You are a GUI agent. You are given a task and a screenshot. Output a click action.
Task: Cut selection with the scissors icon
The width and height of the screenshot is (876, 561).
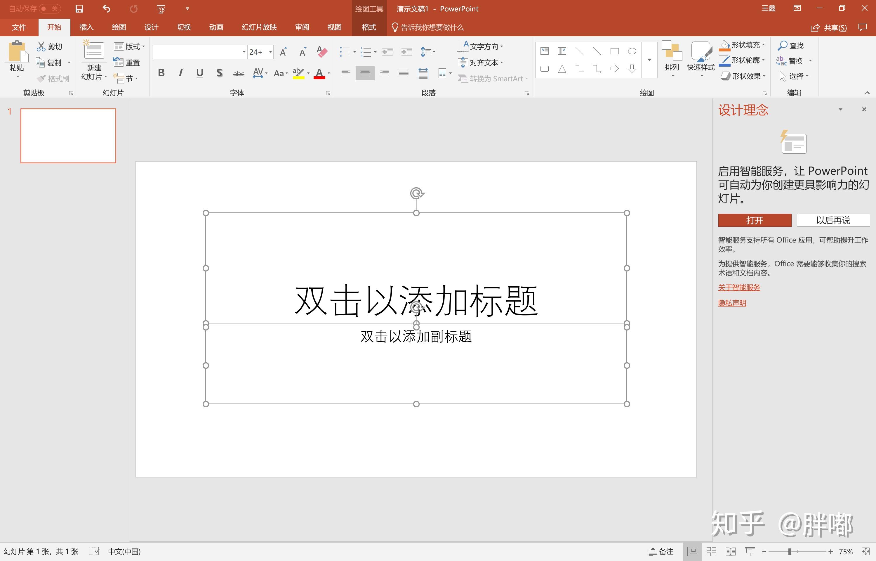[x=50, y=47]
